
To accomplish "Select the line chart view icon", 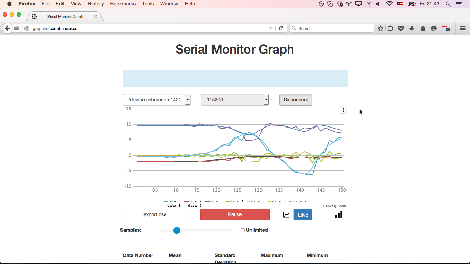I will click(286, 214).
